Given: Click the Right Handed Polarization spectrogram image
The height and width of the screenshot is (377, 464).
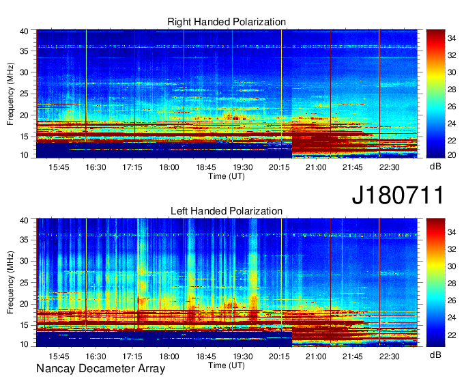Looking at the screenshot, I should (x=227, y=94).
